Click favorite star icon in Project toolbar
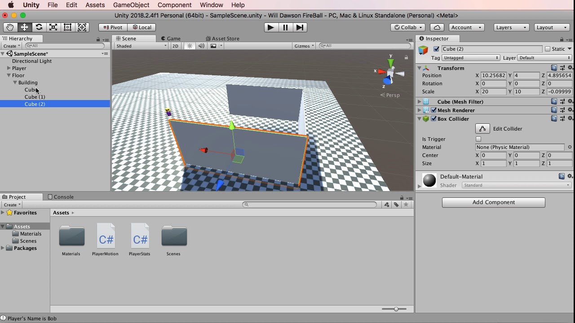Viewport: 575px width, 323px height. click(406, 205)
